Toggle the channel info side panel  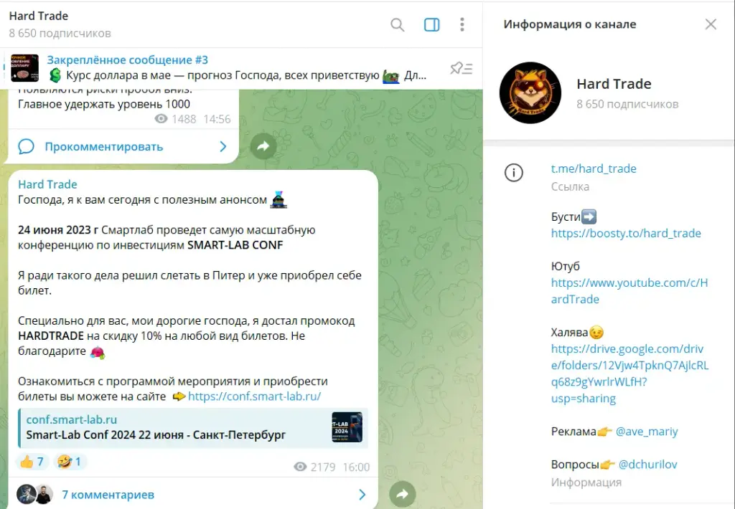pos(431,24)
